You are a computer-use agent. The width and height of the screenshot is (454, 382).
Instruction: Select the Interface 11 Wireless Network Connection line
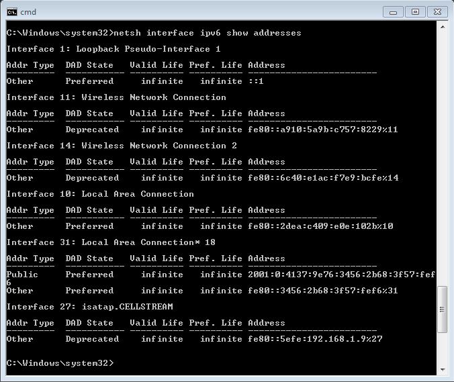click(x=116, y=97)
